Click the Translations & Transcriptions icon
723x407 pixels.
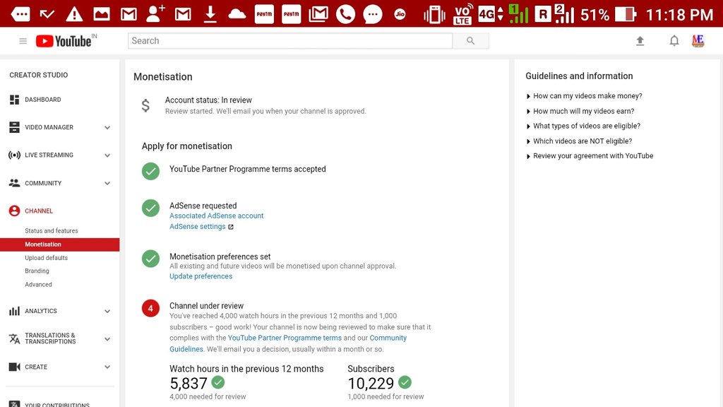coord(14,338)
